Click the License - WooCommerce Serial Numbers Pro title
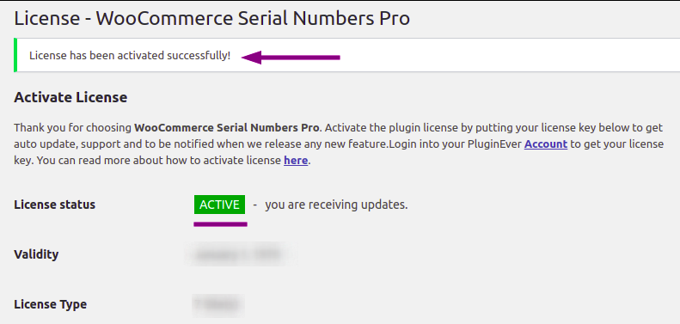Image resolution: width=680 pixels, height=324 pixels. (212, 19)
